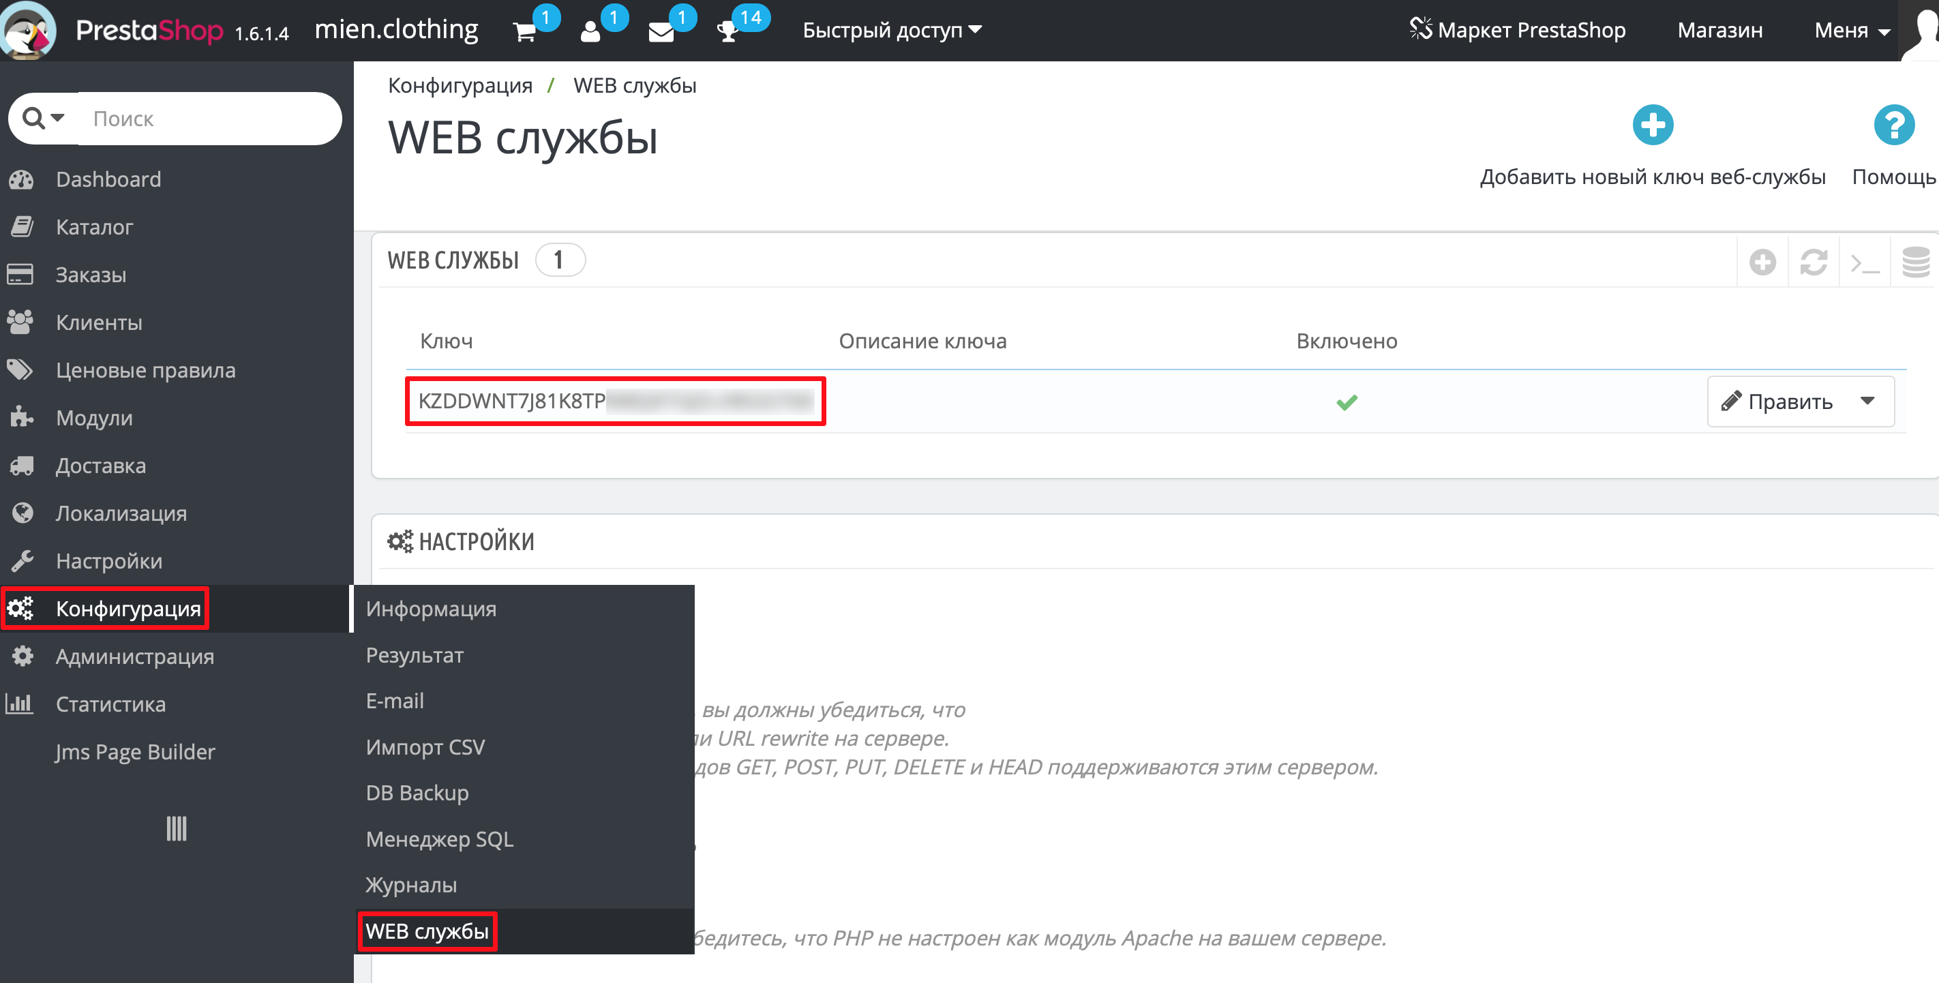
Task: Open the shopping cart orders notification icon
Action: 525,32
